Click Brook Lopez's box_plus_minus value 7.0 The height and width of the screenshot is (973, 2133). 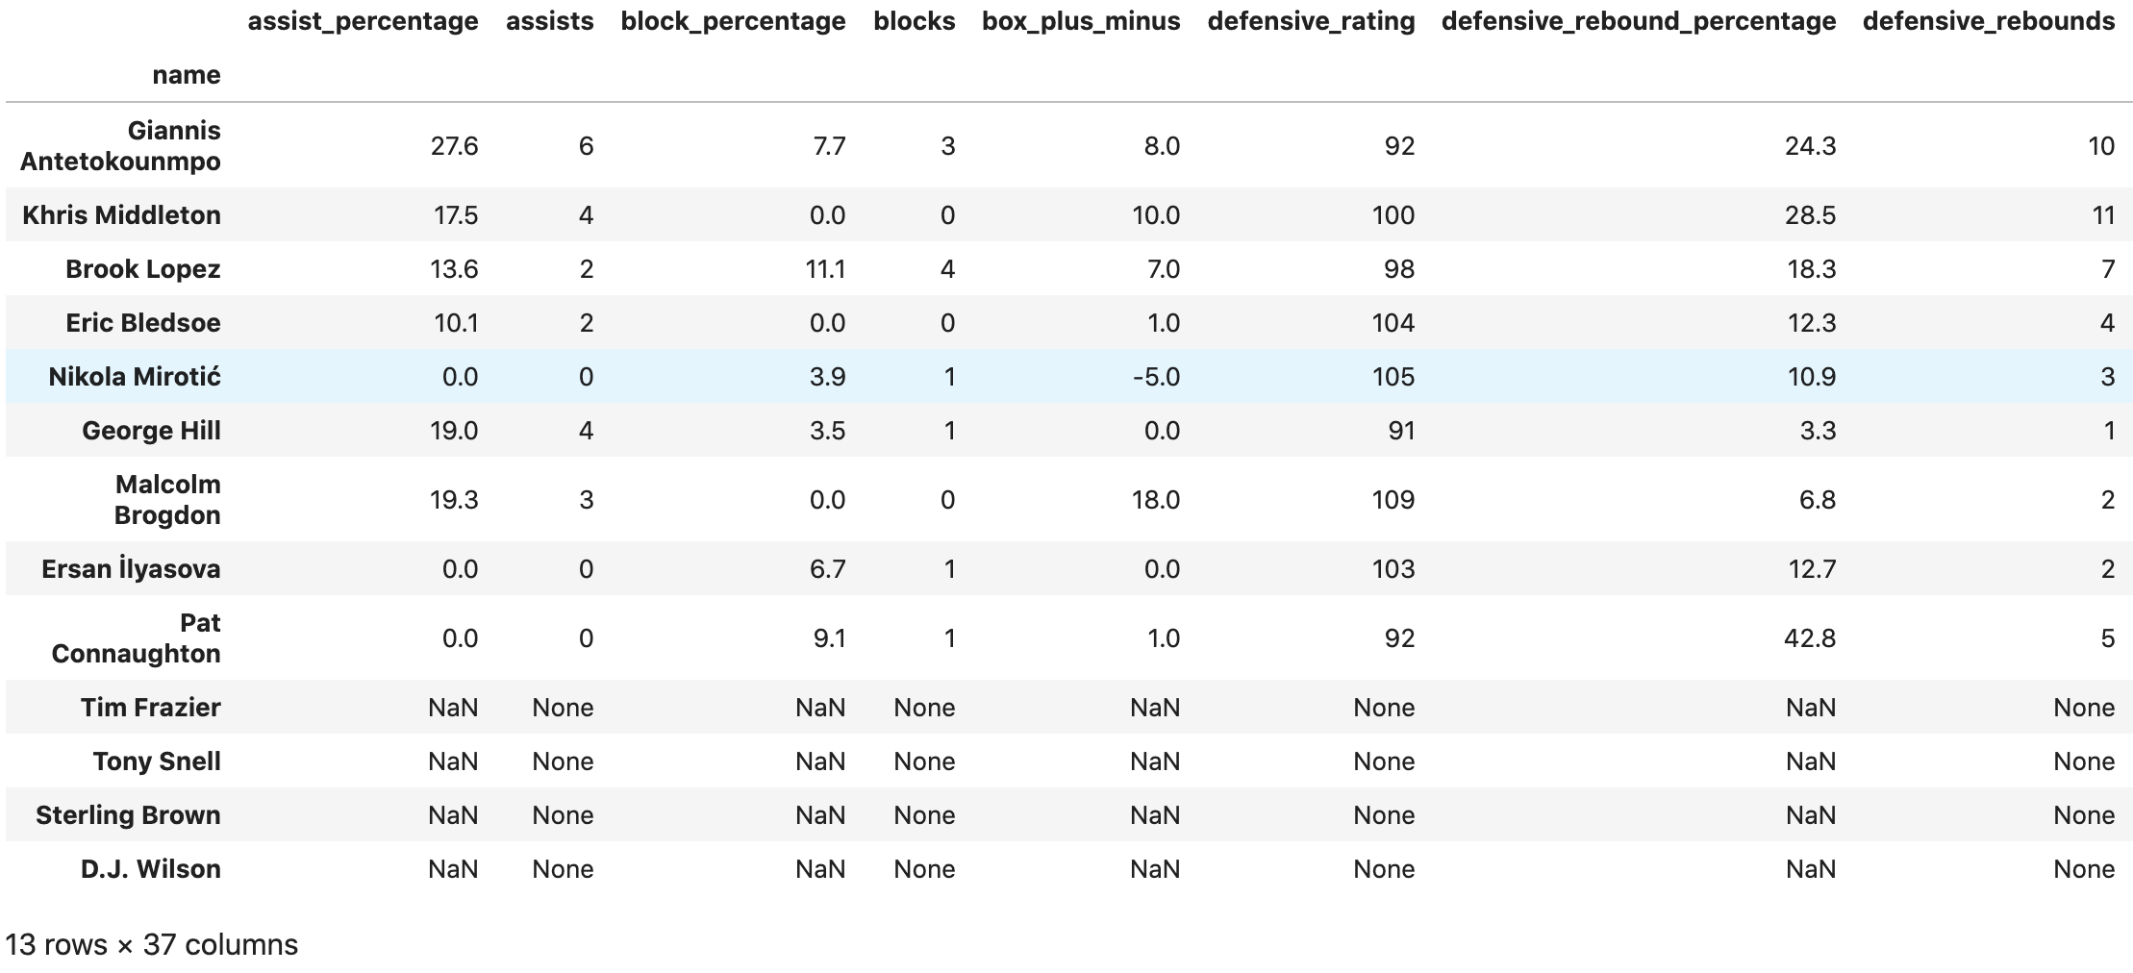tap(1164, 269)
